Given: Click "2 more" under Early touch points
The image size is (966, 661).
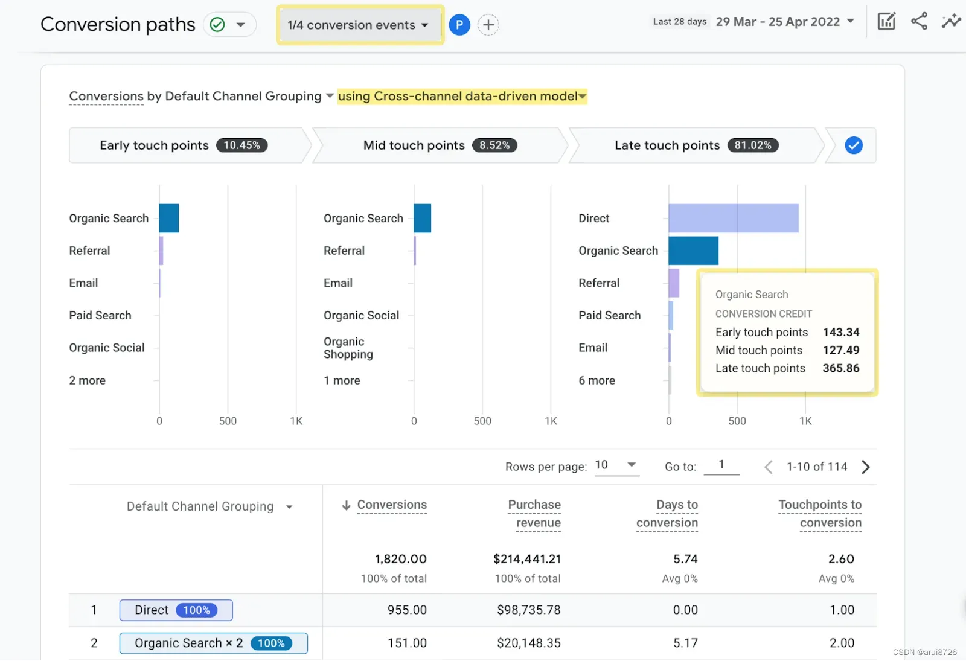Looking at the screenshot, I should click(x=87, y=380).
